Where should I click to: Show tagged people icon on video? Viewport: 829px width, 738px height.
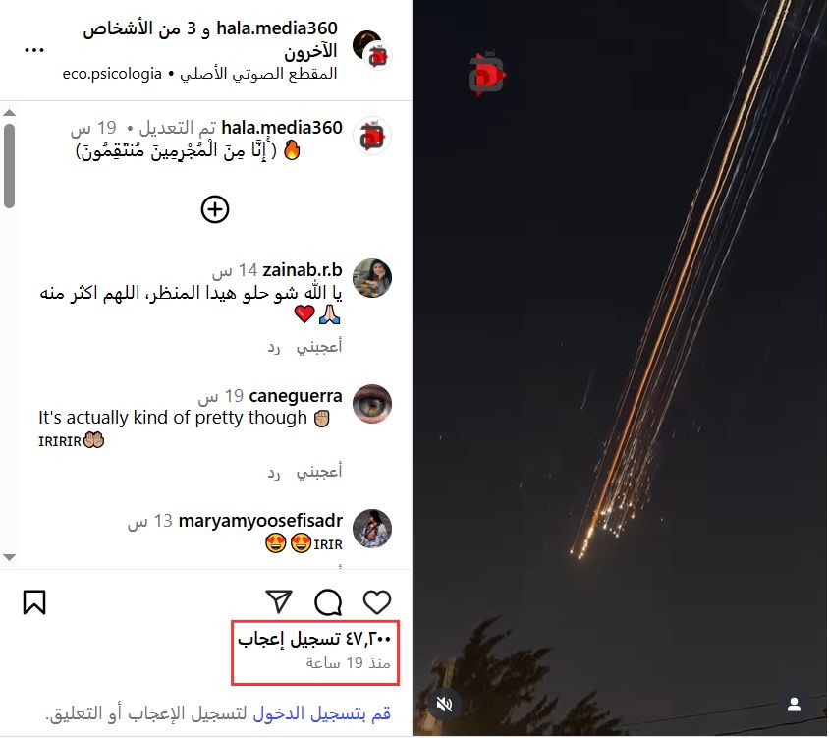(x=794, y=705)
